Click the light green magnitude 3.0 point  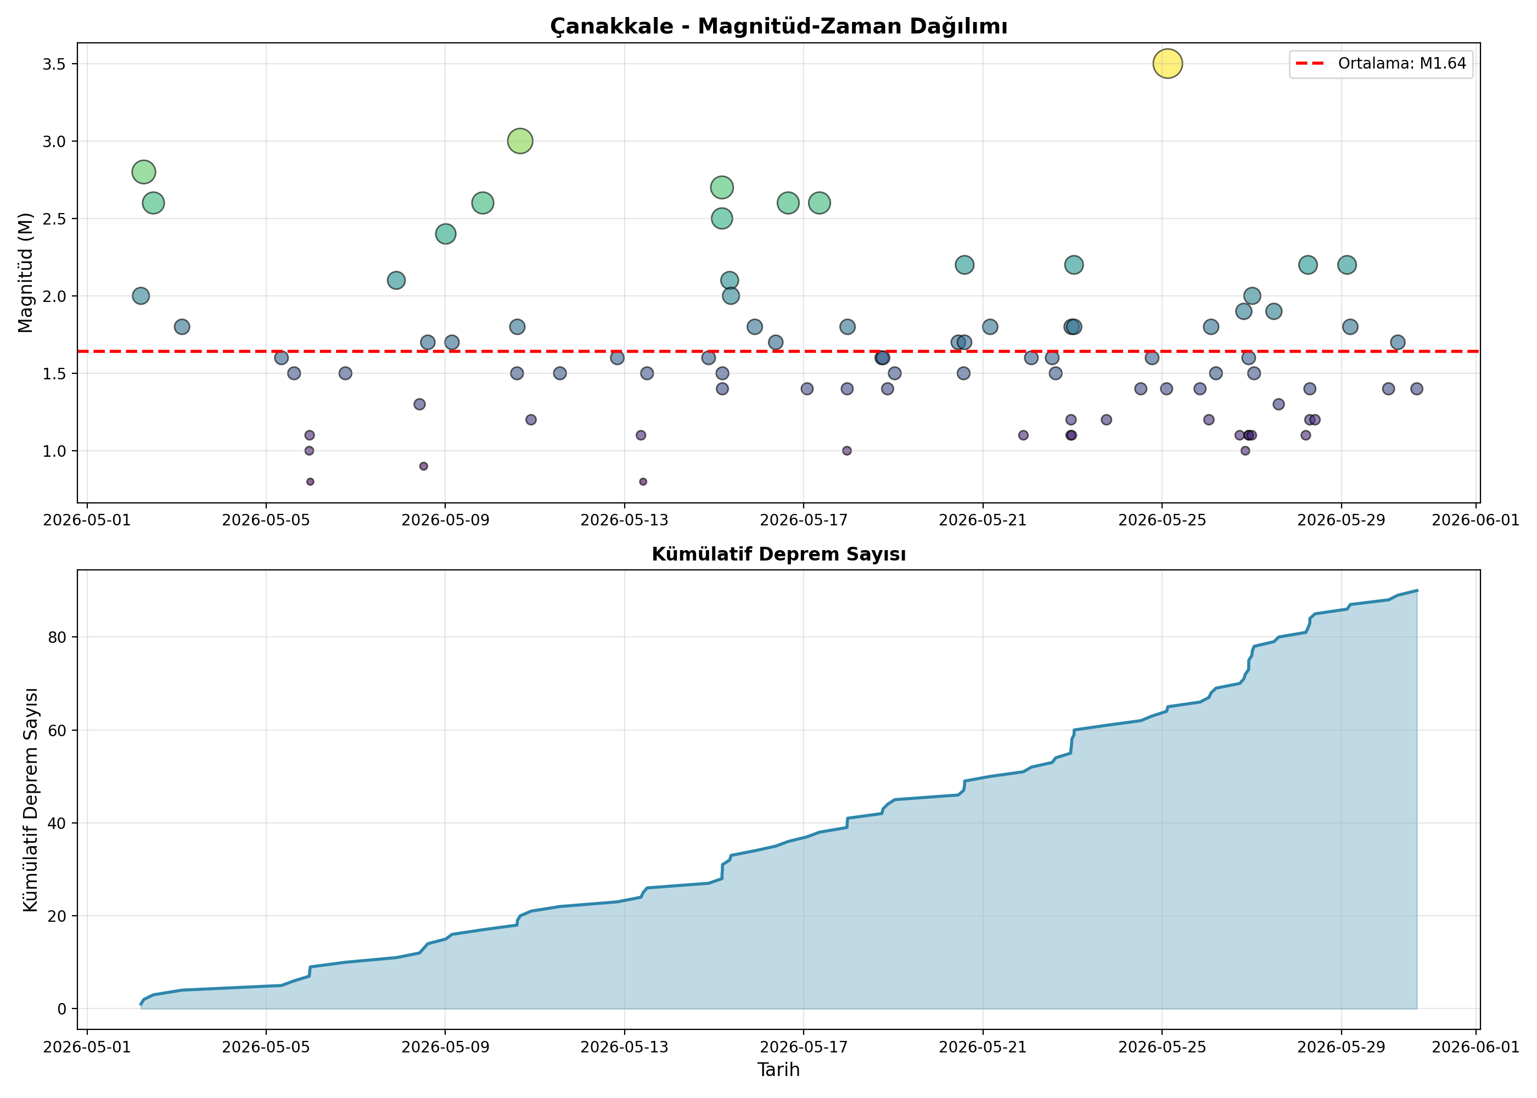point(520,141)
